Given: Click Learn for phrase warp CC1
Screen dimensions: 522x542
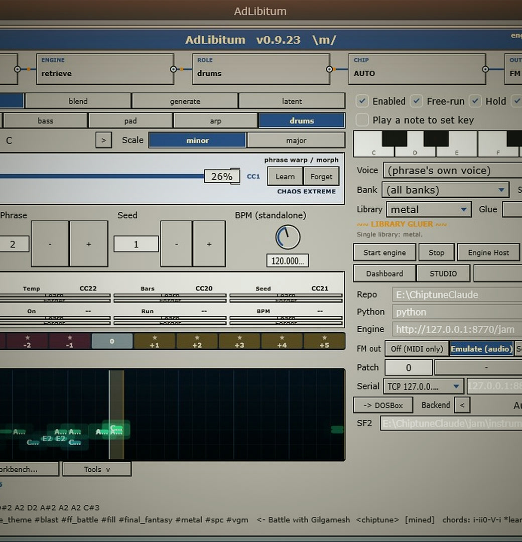Looking at the screenshot, I should (285, 176).
